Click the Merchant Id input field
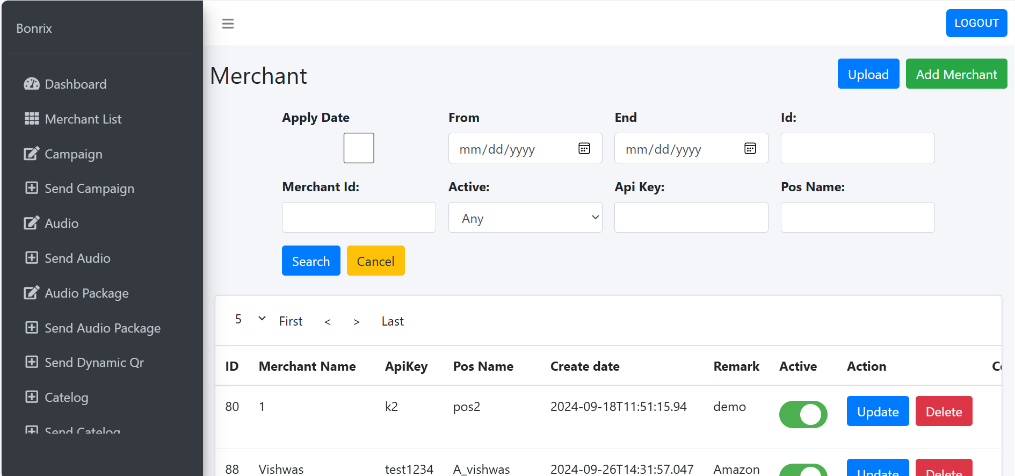Image resolution: width=1015 pixels, height=476 pixels. click(x=359, y=218)
